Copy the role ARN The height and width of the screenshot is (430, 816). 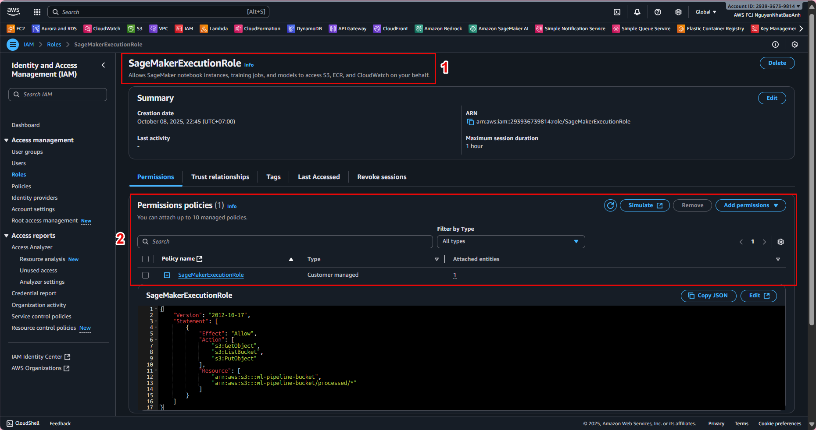point(470,122)
